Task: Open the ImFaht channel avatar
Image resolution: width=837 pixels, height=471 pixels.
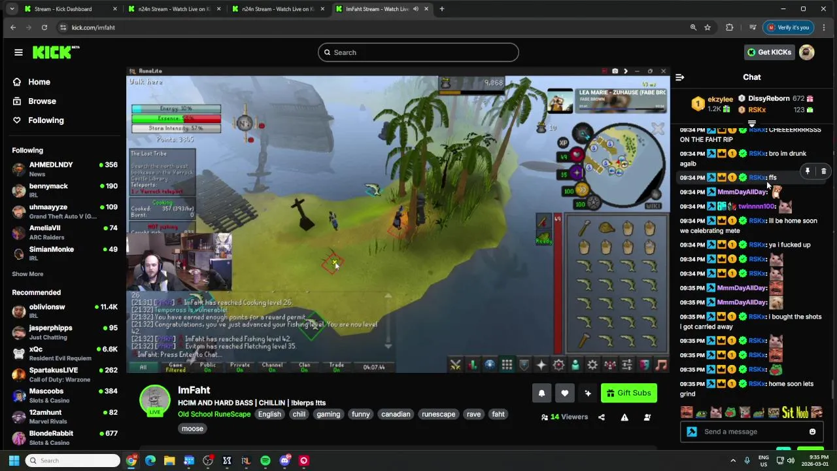Action: tap(155, 400)
